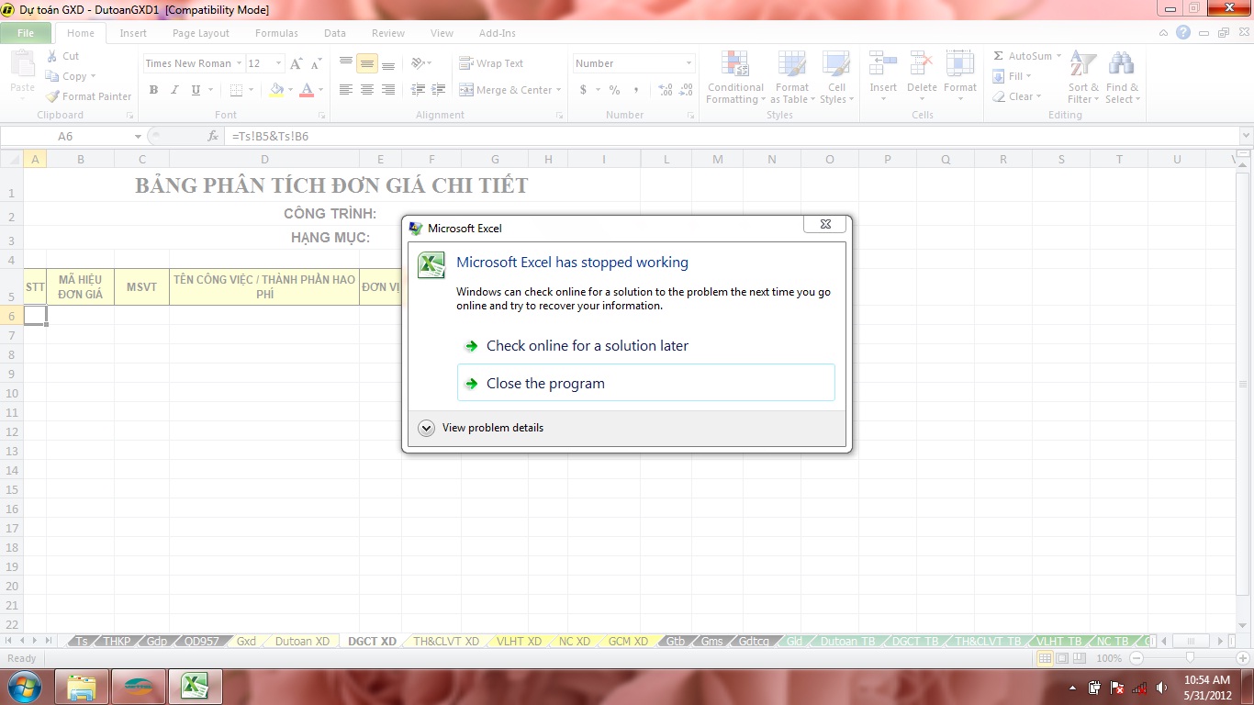1254x705 pixels.
Task: Switch to Page Layout view icon
Action: 1061,658
